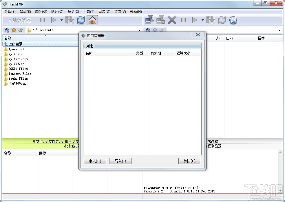285x202 pixels.
Task: Pause the local transfer queue
Action: tap(42, 20)
